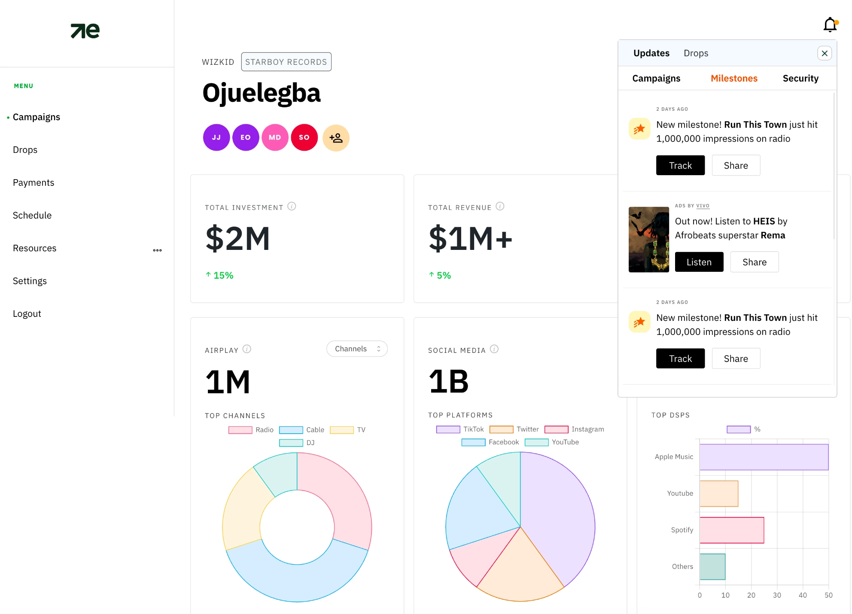The image size is (852, 614).
Task: Toggle TV legend in airplay chart
Action: click(x=347, y=430)
